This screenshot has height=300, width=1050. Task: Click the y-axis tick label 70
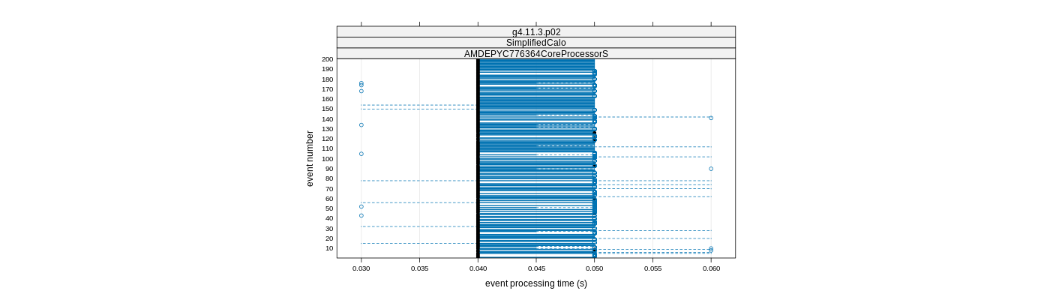(329, 189)
